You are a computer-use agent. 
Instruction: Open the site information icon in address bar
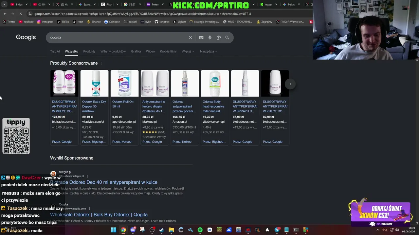(x=30, y=14)
